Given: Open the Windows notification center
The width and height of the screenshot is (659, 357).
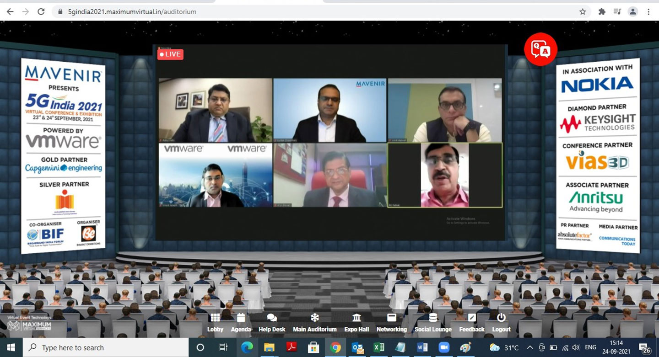Looking at the screenshot, I should pos(645,348).
